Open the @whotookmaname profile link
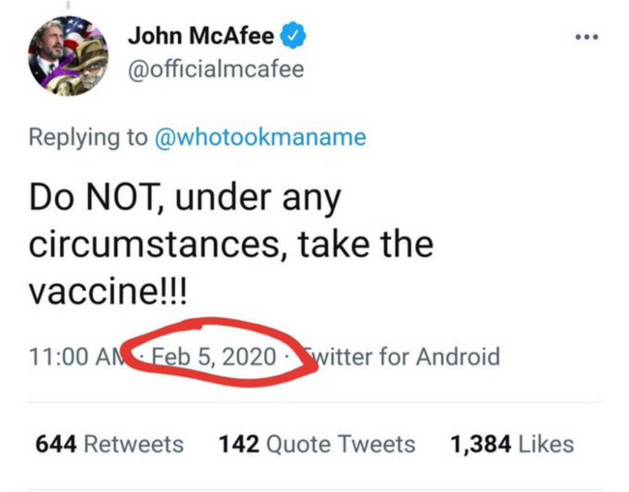Image resolution: width=629 pixels, height=492 pixels. pos(260,137)
